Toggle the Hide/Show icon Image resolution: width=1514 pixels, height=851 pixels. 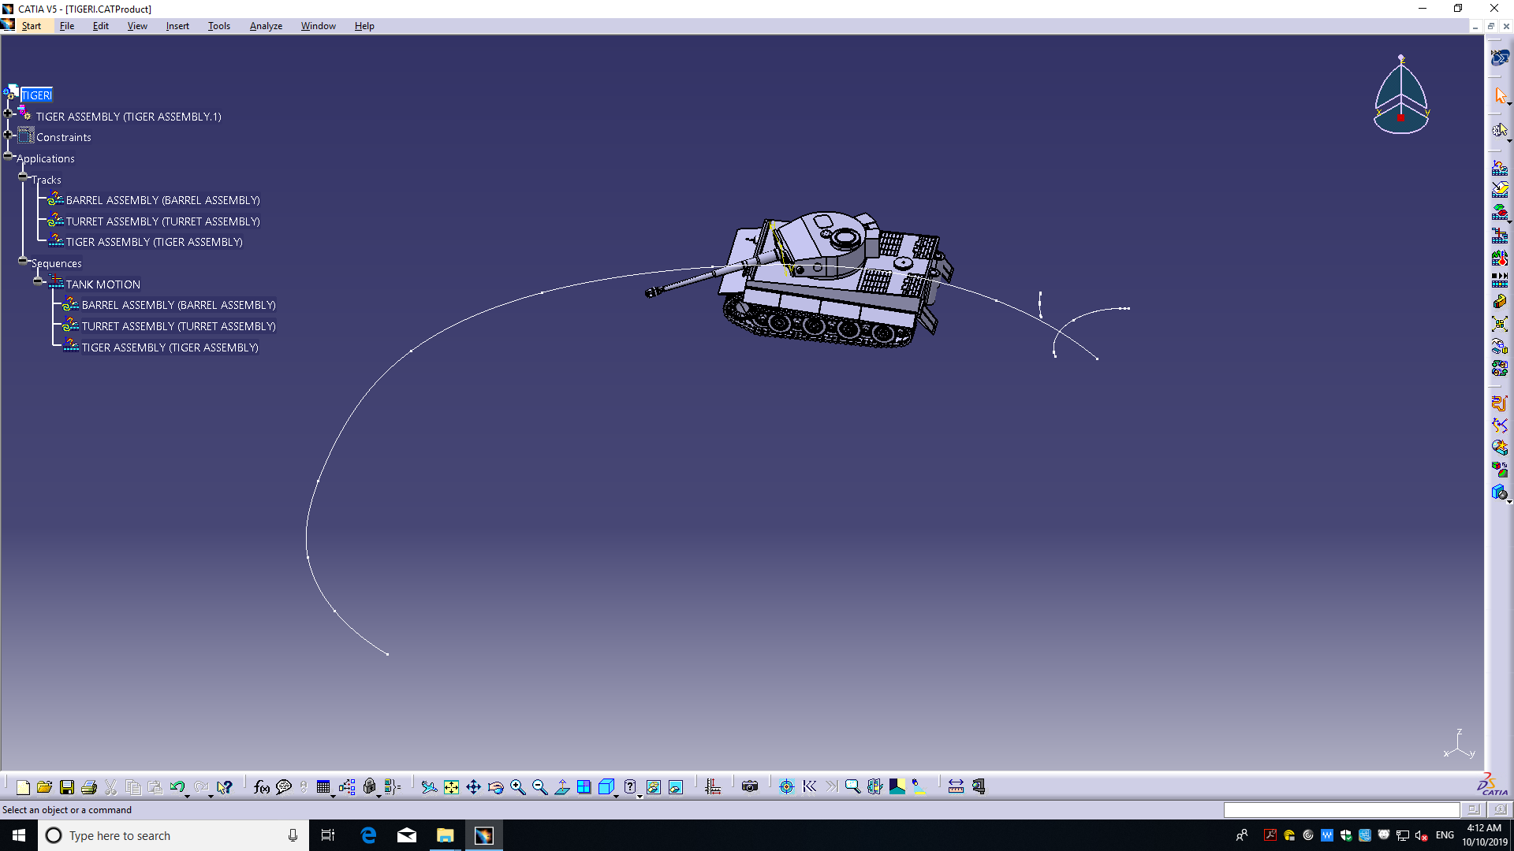654,786
